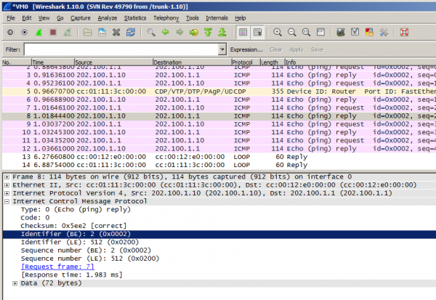Open the Analyze menu
Viewport: 436px width, 300px height.
point(108,18)
